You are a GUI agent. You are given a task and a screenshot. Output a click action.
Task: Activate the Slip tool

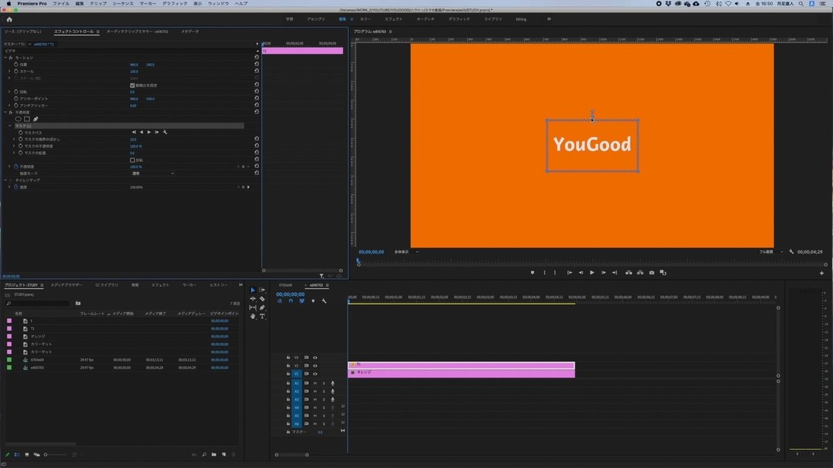[x=253, y=307]
